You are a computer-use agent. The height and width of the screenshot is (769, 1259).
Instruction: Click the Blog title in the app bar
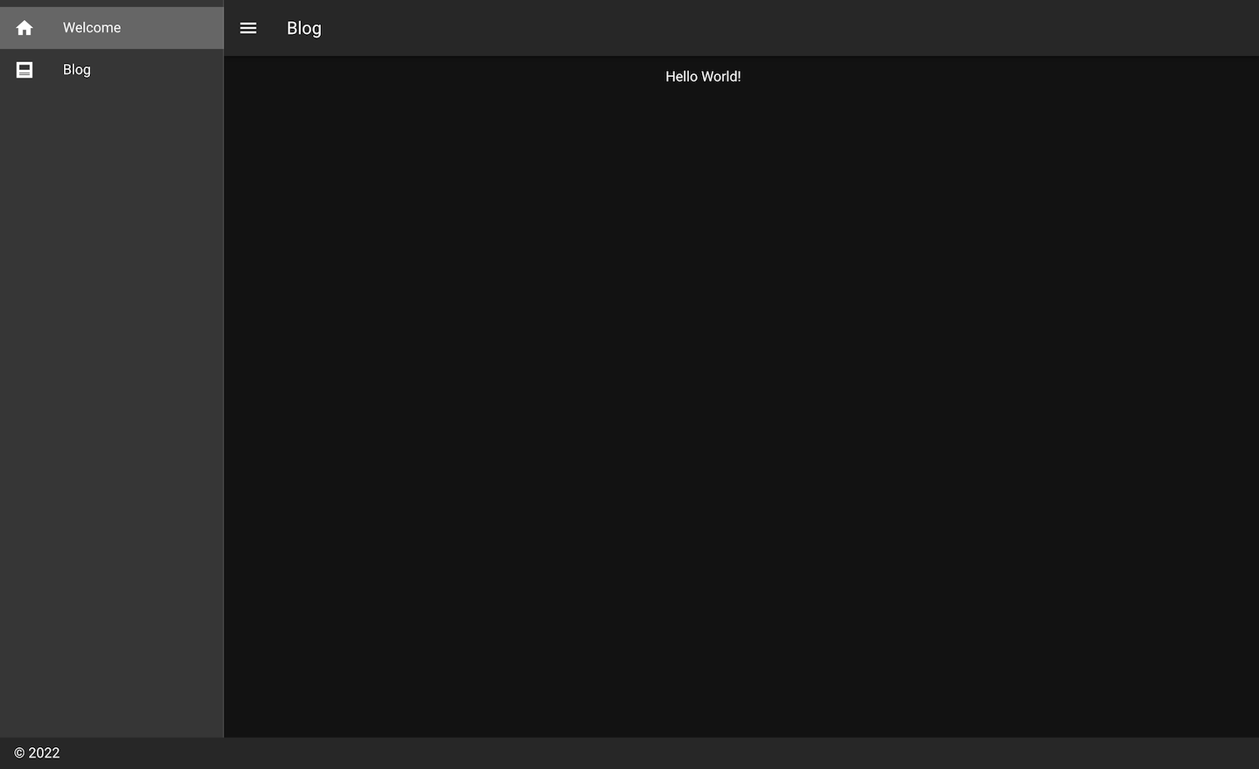click(x=304, y=28)
